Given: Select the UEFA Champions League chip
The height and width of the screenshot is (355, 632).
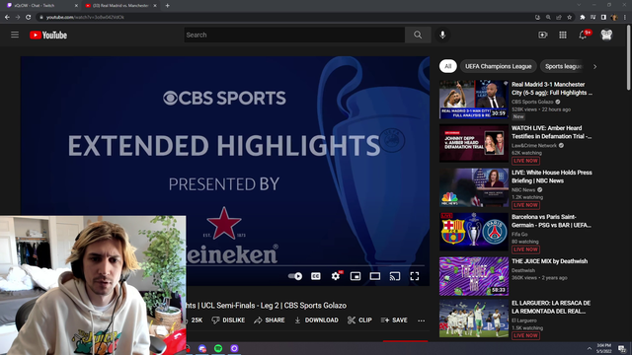Looking at the screenshot, I should (x=498, y=66).
